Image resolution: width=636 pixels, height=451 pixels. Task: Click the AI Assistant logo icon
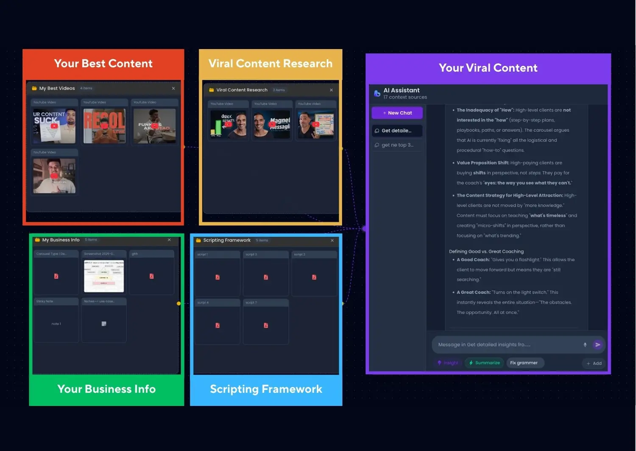tap(377, 93)
